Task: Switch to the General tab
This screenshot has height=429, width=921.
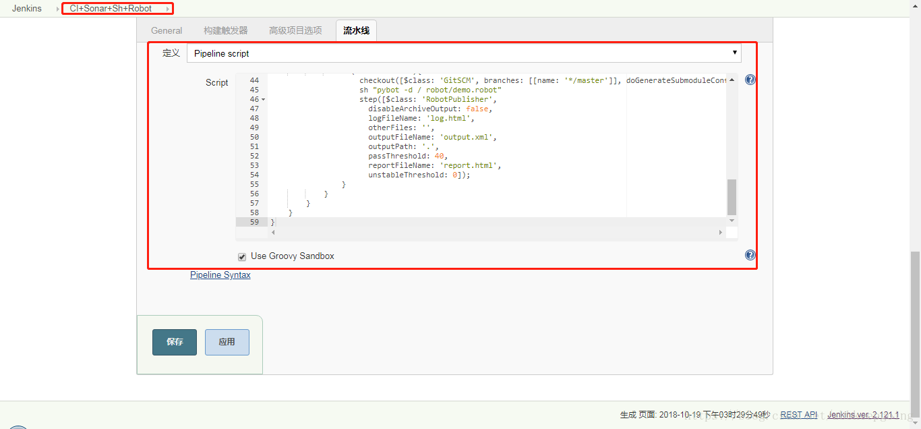Action: pyautogui.click(x=167, y=30)
